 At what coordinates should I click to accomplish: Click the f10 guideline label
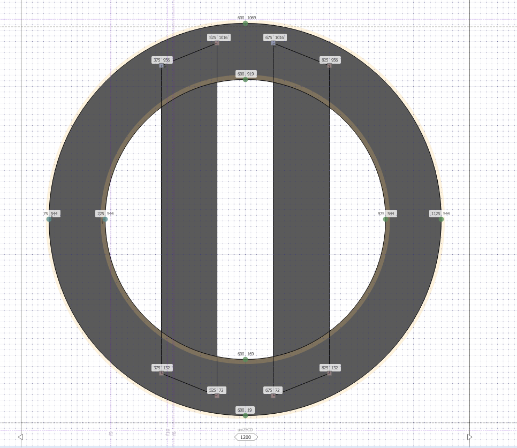(168, 432)
